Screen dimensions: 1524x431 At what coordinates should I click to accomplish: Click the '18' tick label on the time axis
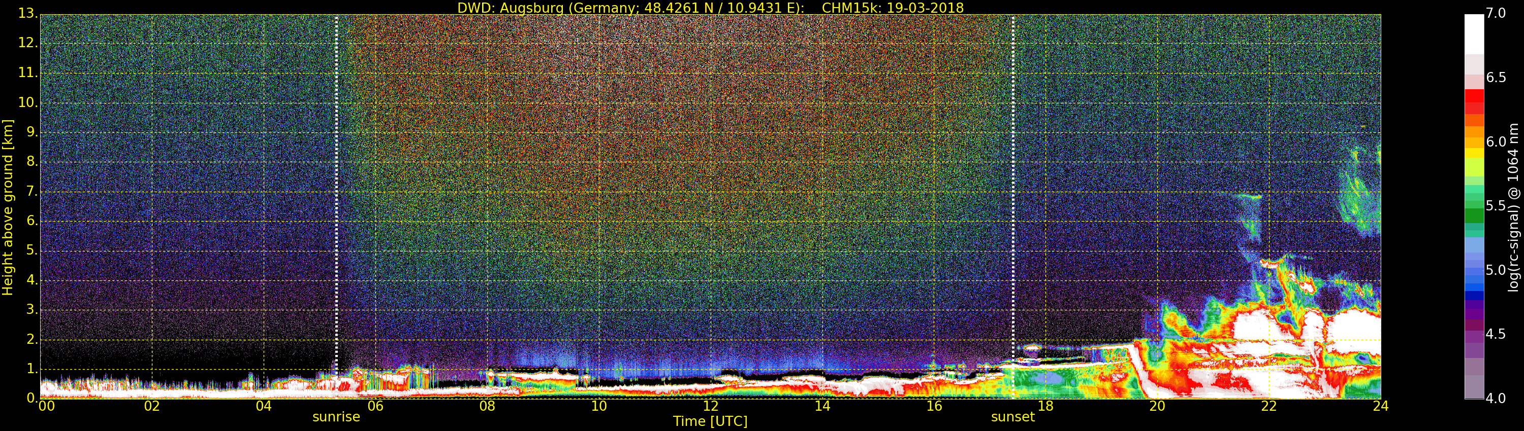[x=1046, y=406]
